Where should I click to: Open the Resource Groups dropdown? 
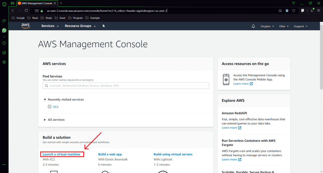[80, 26]
